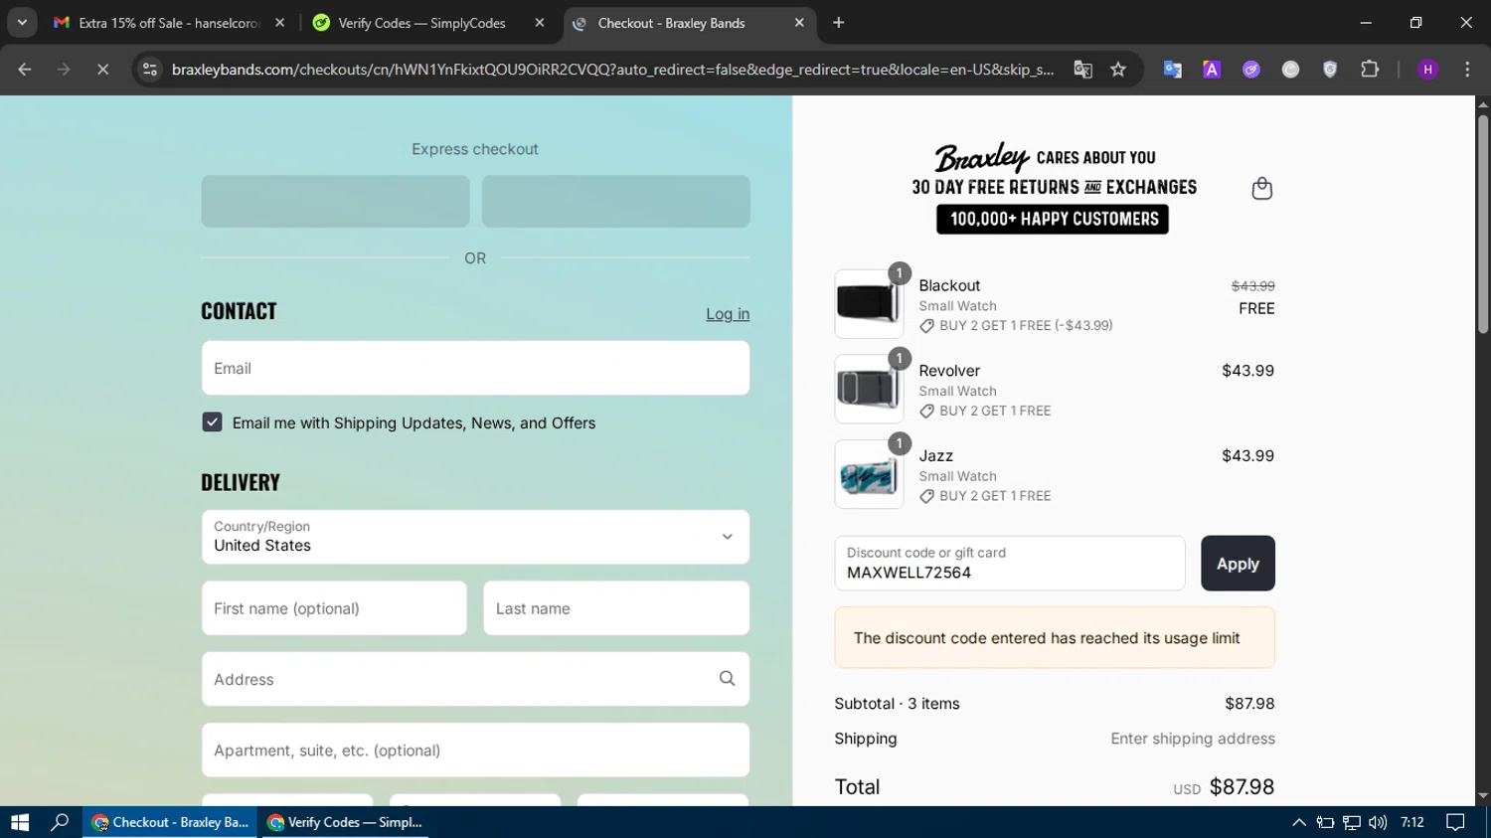
Task: Click the Jazz band thumbnail
Action: (x=869, y=474)
